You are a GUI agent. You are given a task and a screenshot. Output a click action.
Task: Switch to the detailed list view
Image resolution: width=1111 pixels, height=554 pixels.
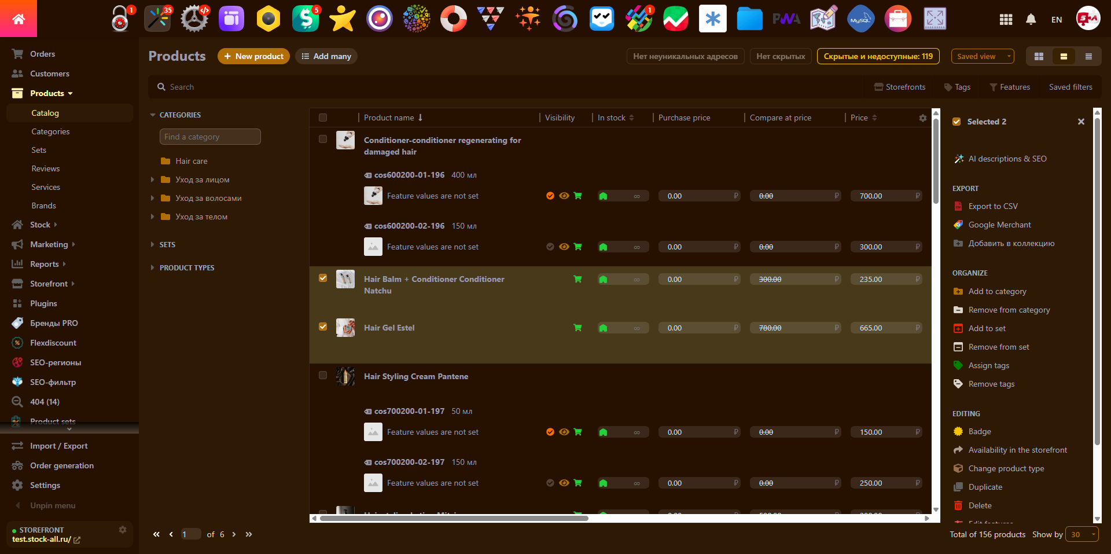(x=1088, y=56)
